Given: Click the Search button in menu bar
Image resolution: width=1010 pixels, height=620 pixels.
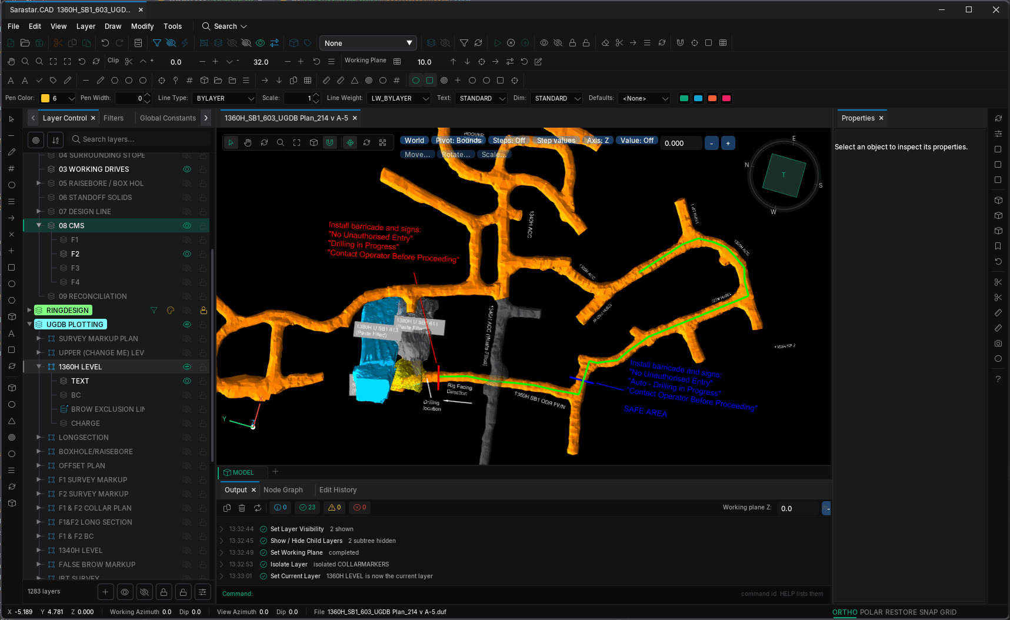Looking at the screenshot, I should pos(225,26).
